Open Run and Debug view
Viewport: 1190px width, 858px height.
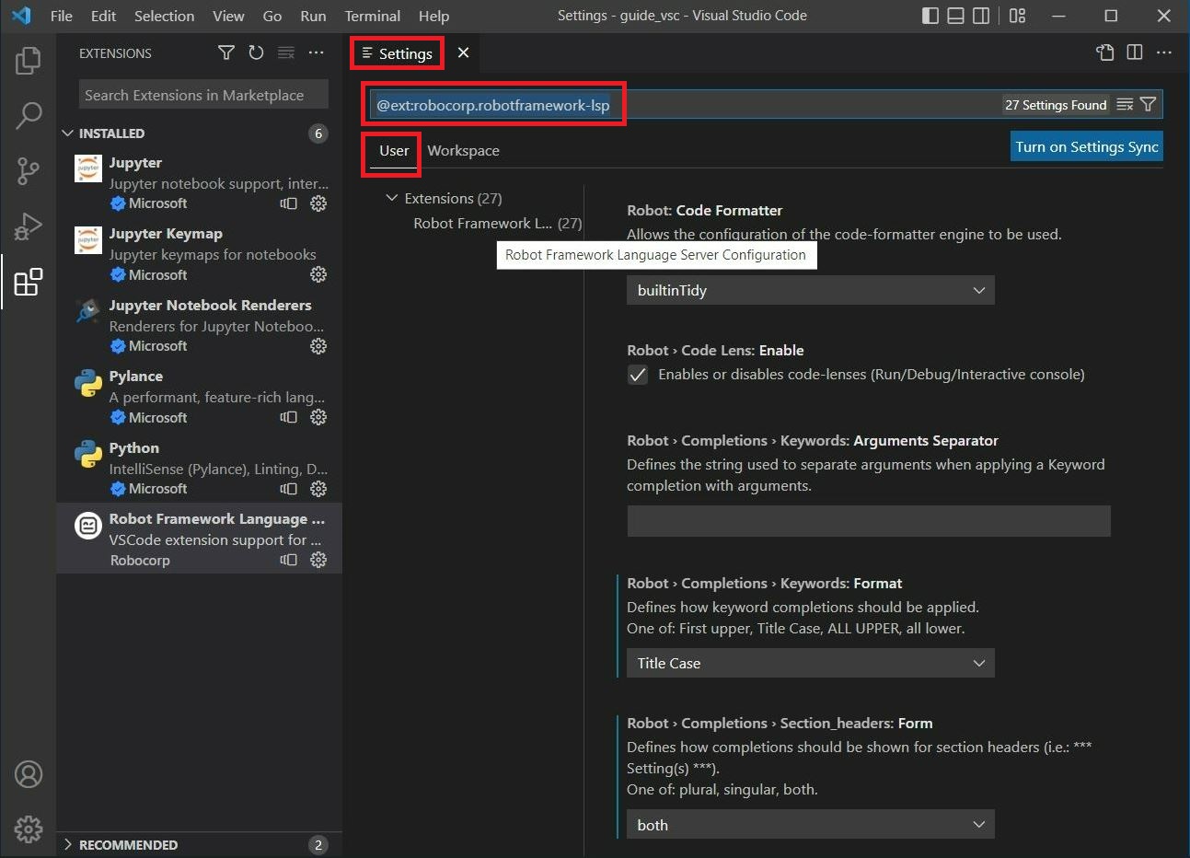[29, 226]
